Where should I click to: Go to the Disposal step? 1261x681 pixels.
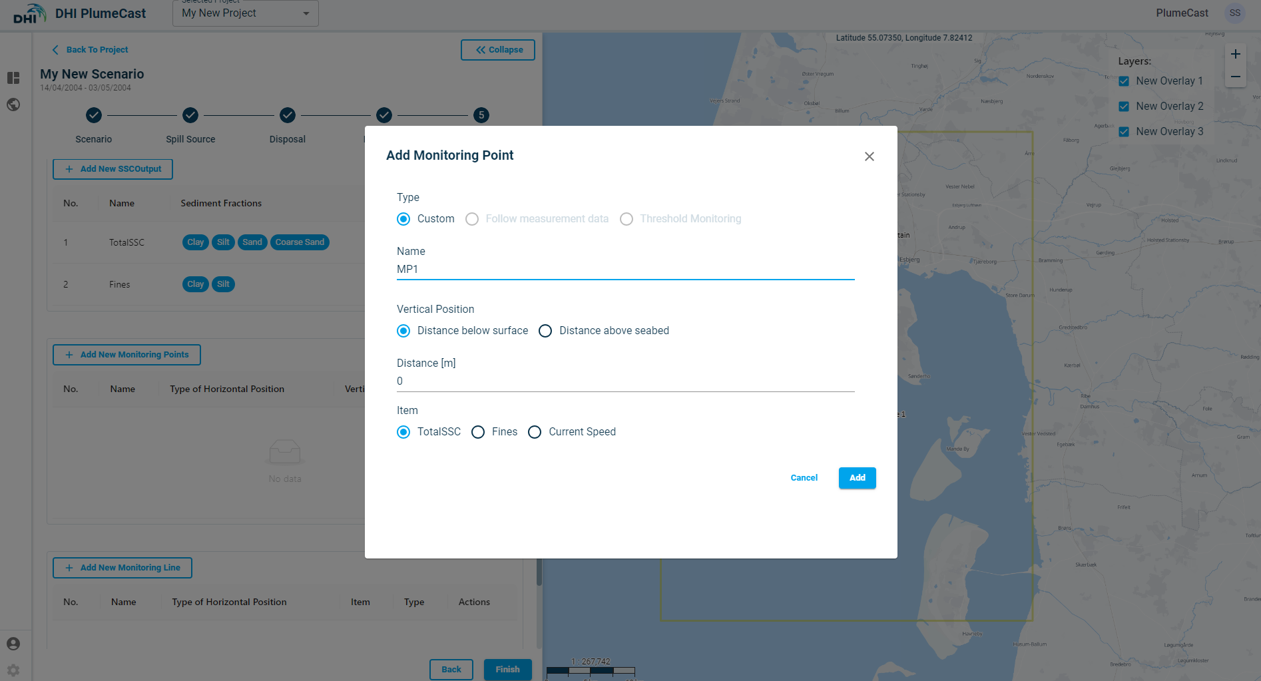pyautogui.click(x=288, y=116)
